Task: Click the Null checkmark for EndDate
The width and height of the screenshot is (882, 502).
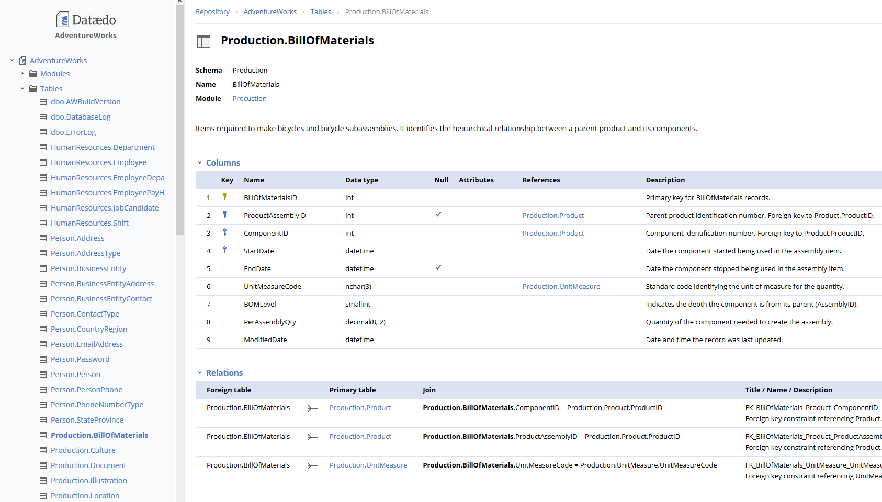Action: tap(438, 267)
